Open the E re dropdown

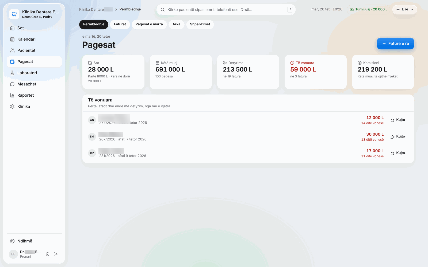pos(405,9)
